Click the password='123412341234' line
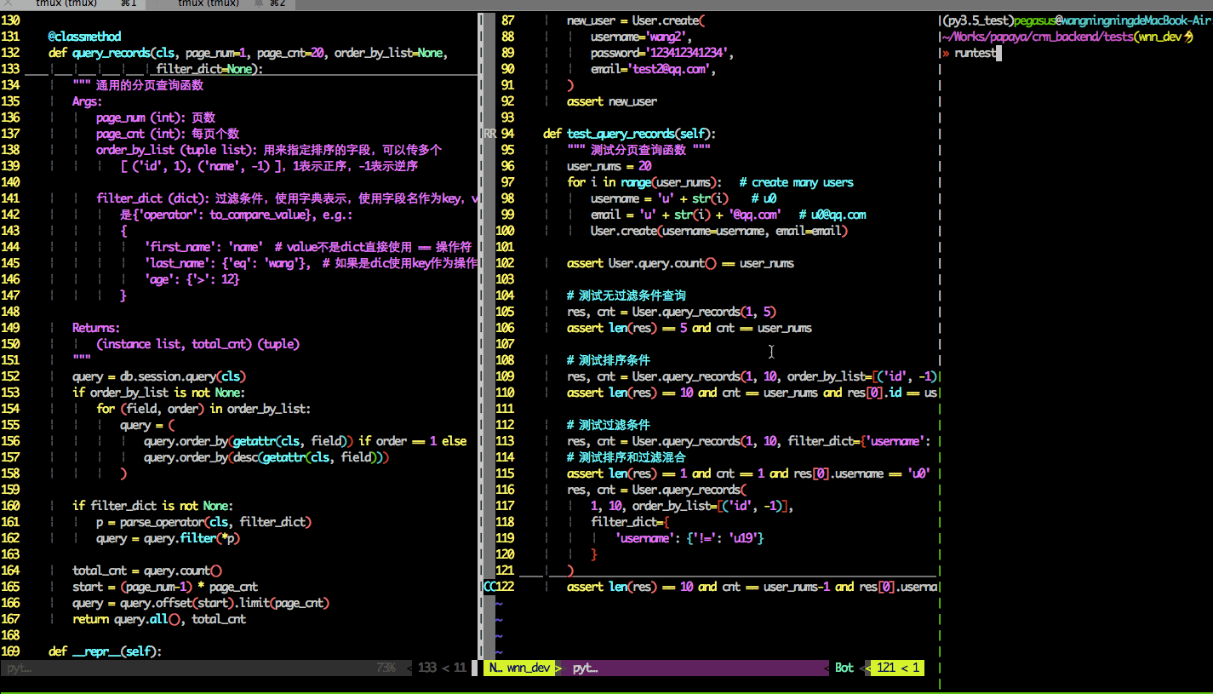 point(661,53)
